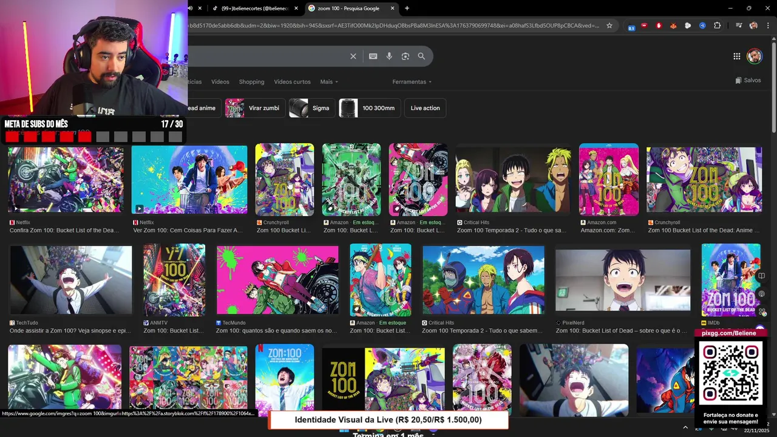Open TecMundo pink Zom 100 image

[x=277, y=280]
